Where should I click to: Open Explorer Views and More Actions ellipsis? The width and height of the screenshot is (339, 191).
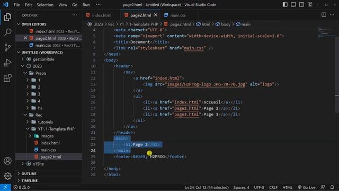(x=75, y=15)
